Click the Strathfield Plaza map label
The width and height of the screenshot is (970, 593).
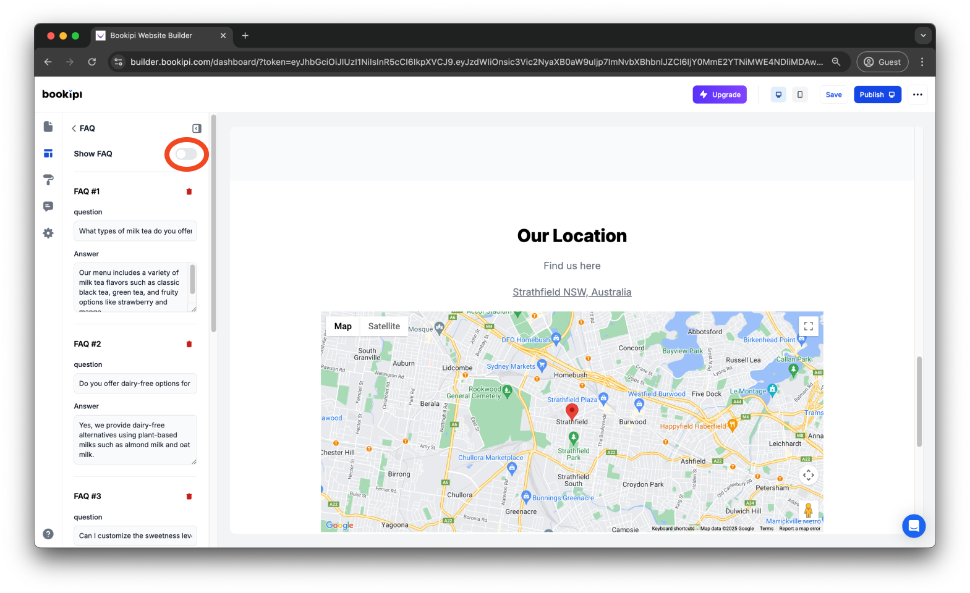(x=572, y=400)
